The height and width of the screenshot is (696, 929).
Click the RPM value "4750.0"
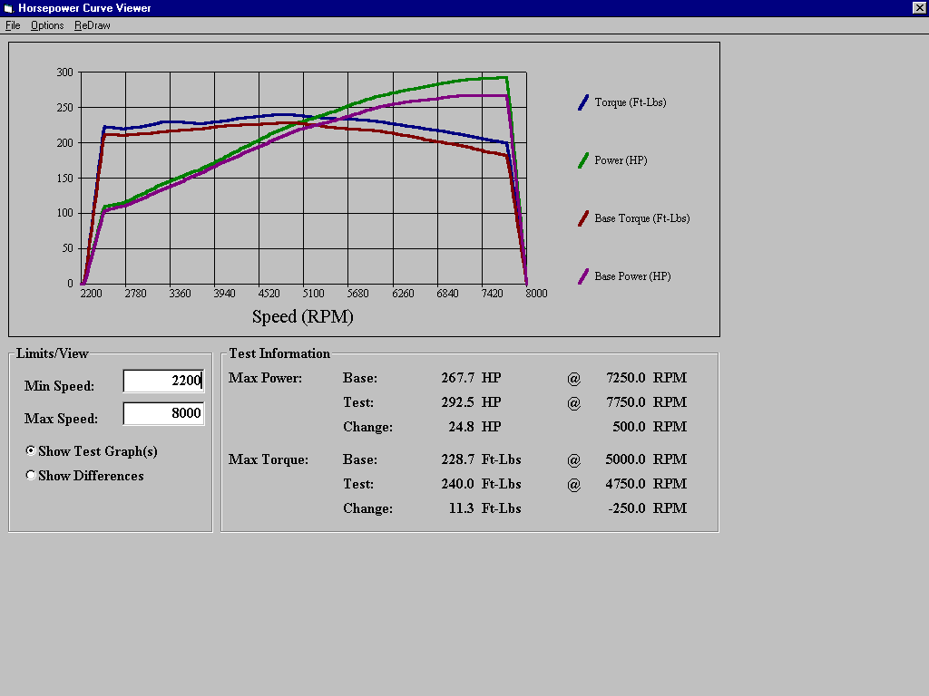(626, 484)
